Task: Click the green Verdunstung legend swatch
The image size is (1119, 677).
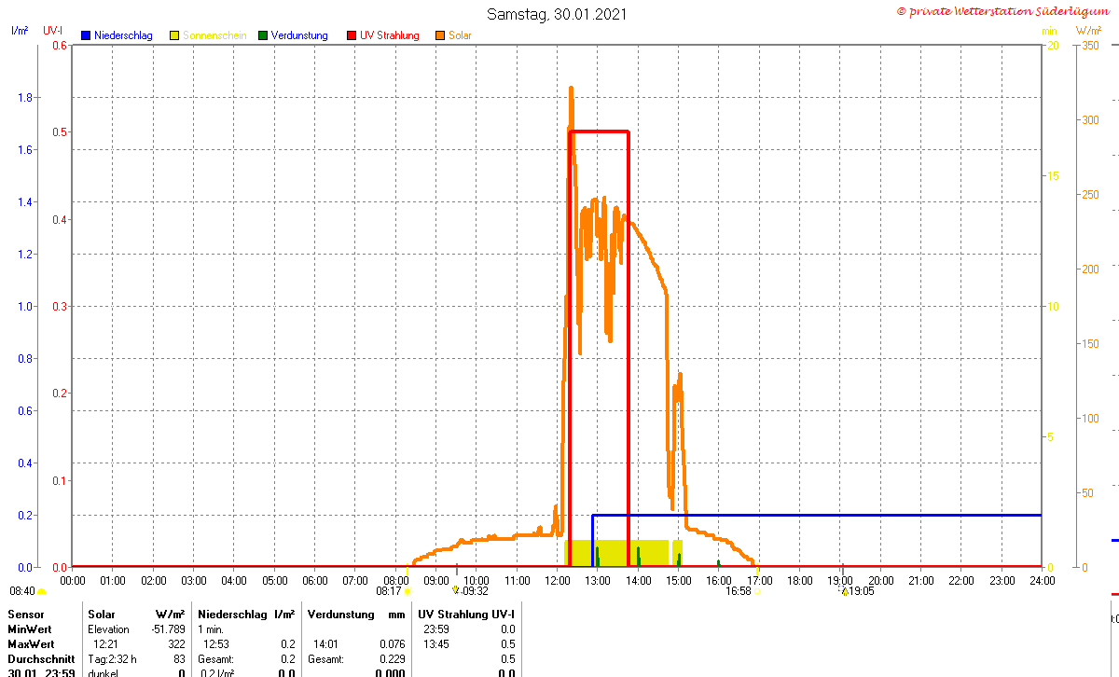Action: tap(263, 35)
